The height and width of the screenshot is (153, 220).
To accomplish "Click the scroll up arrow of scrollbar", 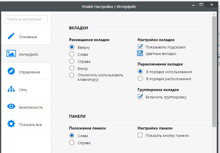I will (214, 14).
